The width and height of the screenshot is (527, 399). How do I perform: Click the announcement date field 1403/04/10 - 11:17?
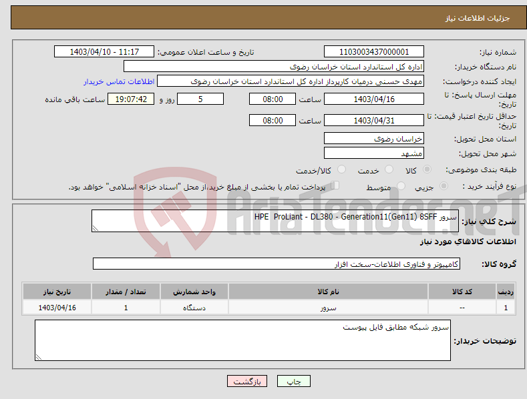click(104, 52)
